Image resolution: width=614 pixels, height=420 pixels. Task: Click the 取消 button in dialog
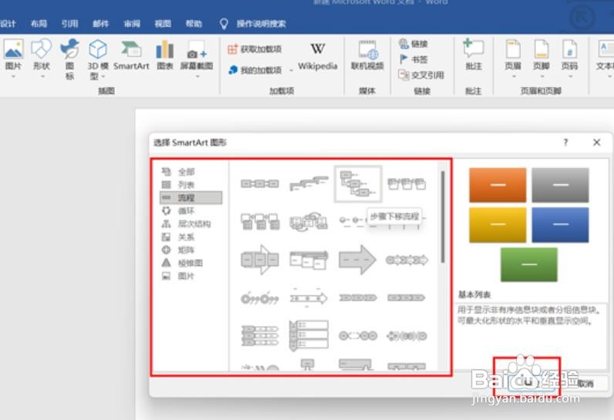(x=586, y=384)
